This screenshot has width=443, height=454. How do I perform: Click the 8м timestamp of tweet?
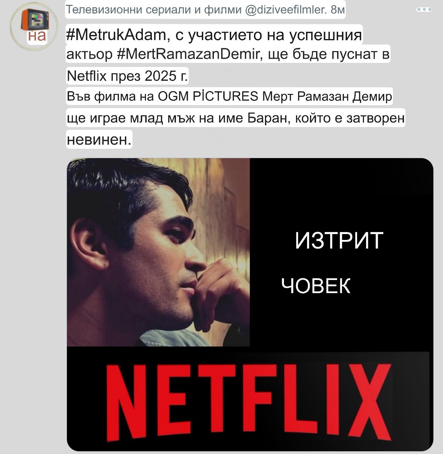337,10
